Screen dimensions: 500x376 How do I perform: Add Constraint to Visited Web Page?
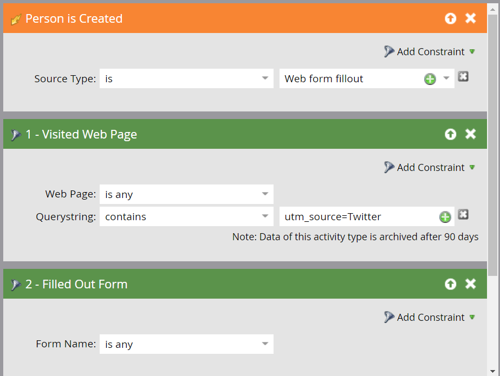click(x=430, y=168)
